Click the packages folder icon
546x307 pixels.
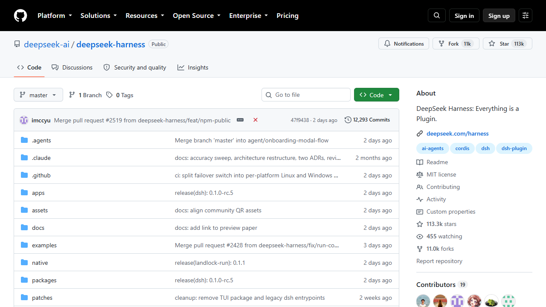click(x=24, y=280)
